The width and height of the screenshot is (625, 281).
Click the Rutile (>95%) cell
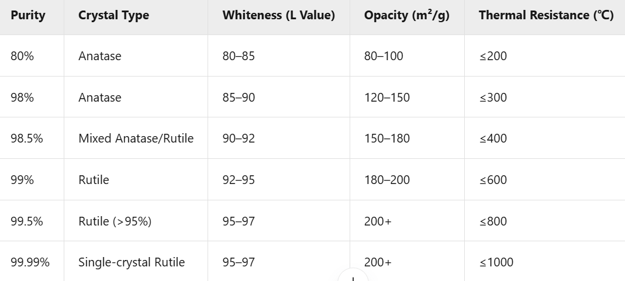point(115,221)
